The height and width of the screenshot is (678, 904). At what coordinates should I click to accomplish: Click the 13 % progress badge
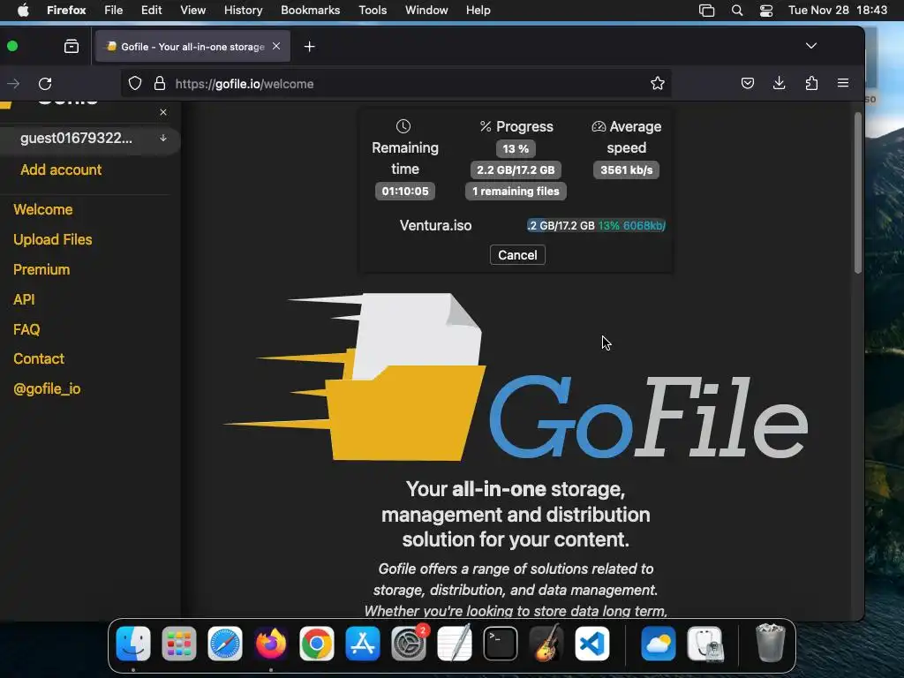pyautogui.click(x=516, y=148)
